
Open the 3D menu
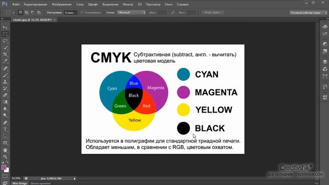[x=140, y=5]
